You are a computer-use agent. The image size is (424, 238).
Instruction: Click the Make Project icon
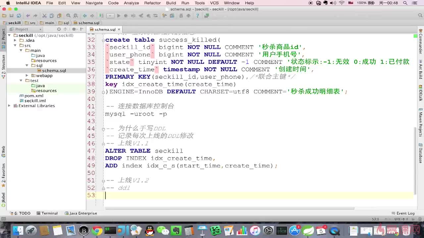[x=101, y=16]
